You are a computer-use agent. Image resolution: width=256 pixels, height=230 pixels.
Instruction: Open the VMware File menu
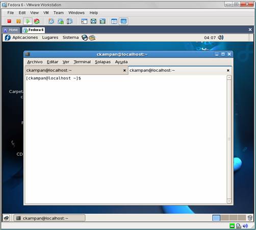(x=10, y=13)
